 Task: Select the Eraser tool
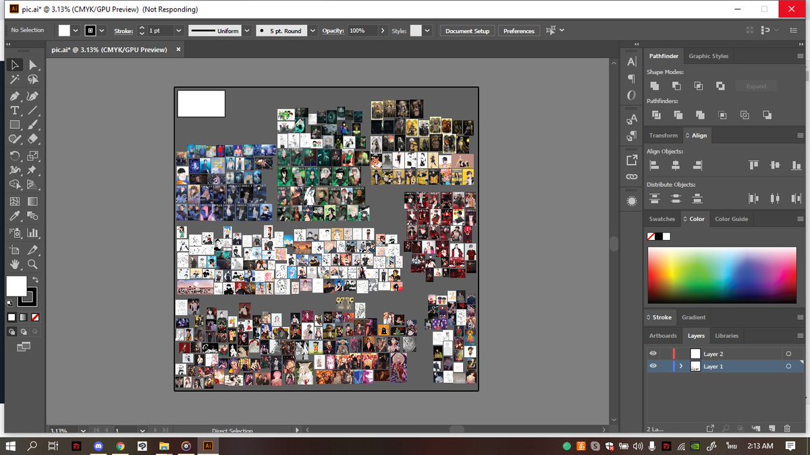pyautogui.click(x=32, y=140)
